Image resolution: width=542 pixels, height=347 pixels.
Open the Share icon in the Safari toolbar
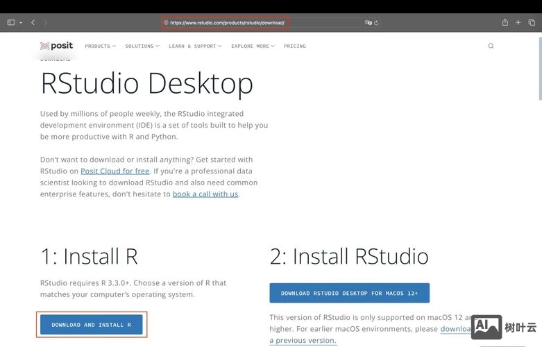[x=505, y=22]
